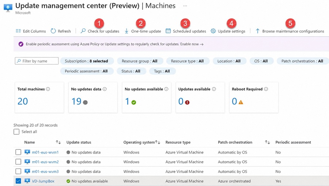Sort by Operating system arrows icon
The width and height of the screenshot is (329, 186).
tap(158, 142)
